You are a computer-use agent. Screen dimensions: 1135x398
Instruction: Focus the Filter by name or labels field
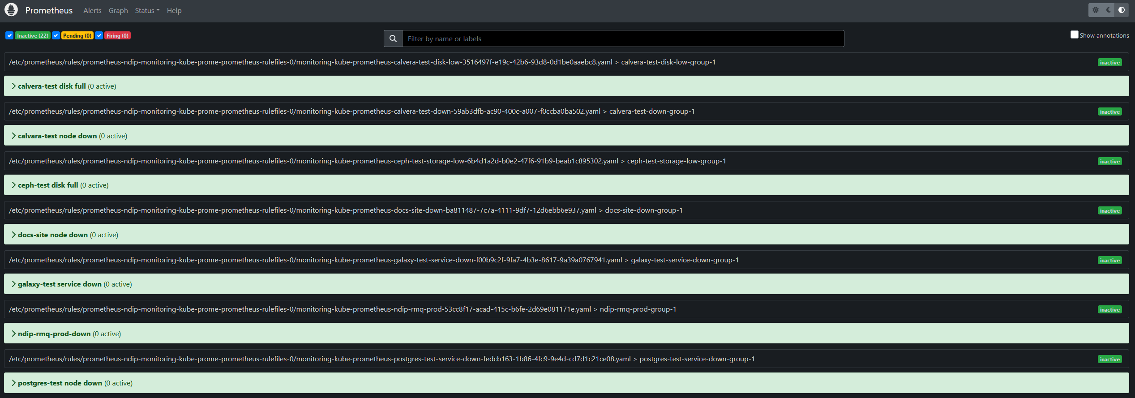click(x=622, y=39)
